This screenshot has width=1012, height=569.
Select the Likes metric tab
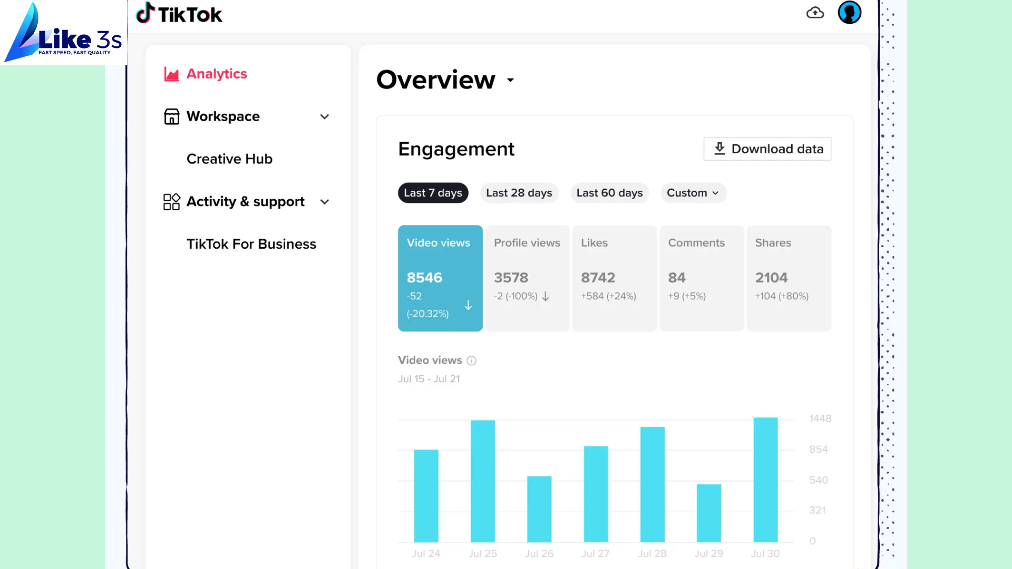click(x=614, y=278)
